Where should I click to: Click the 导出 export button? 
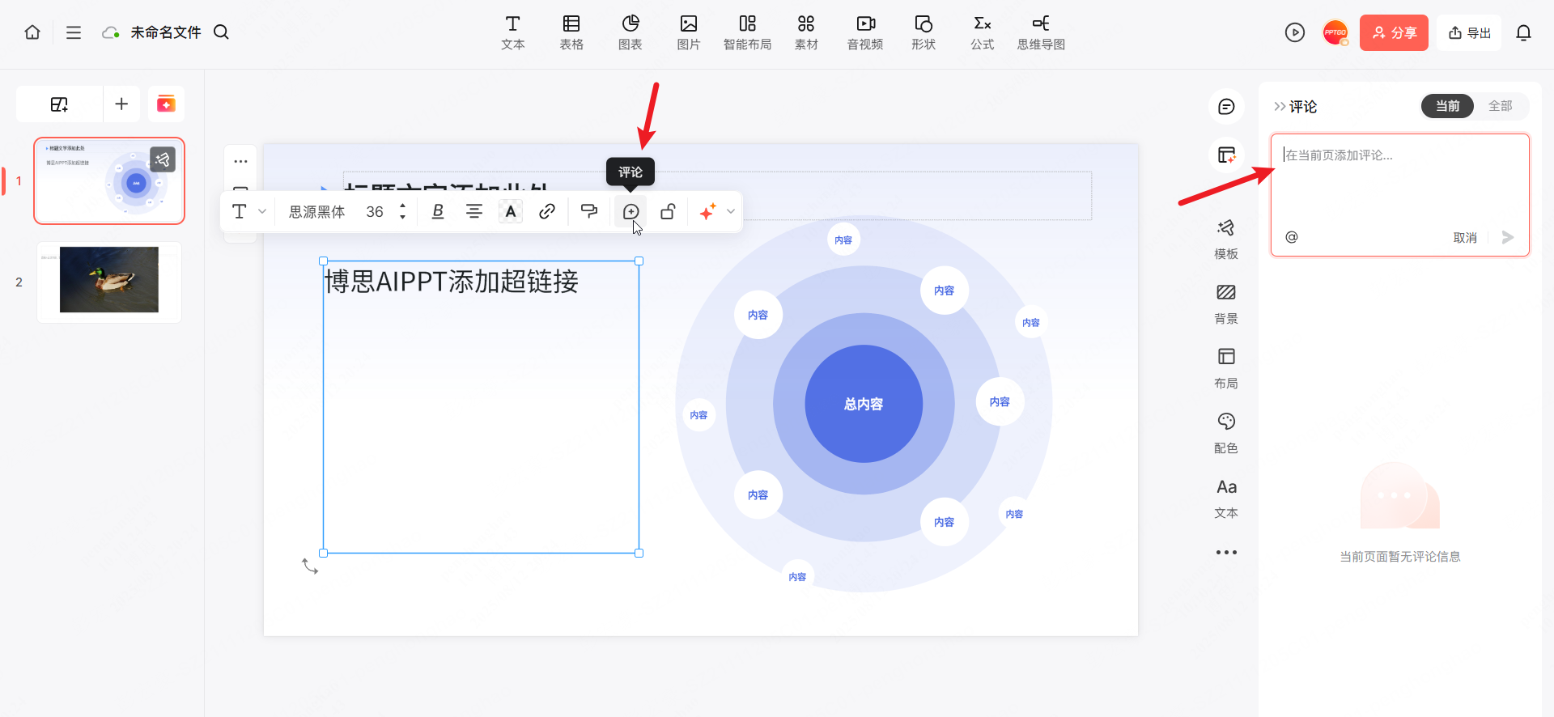1469,32
